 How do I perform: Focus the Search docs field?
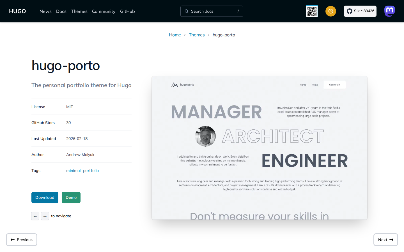click(212, 11)
